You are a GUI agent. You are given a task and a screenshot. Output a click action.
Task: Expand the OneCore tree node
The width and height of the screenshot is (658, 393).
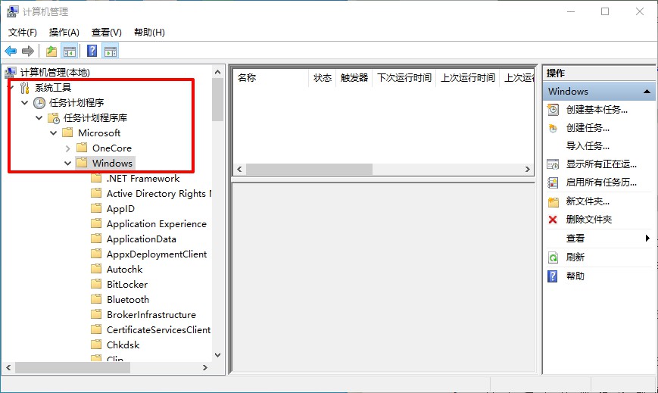(x=68, y=148)
